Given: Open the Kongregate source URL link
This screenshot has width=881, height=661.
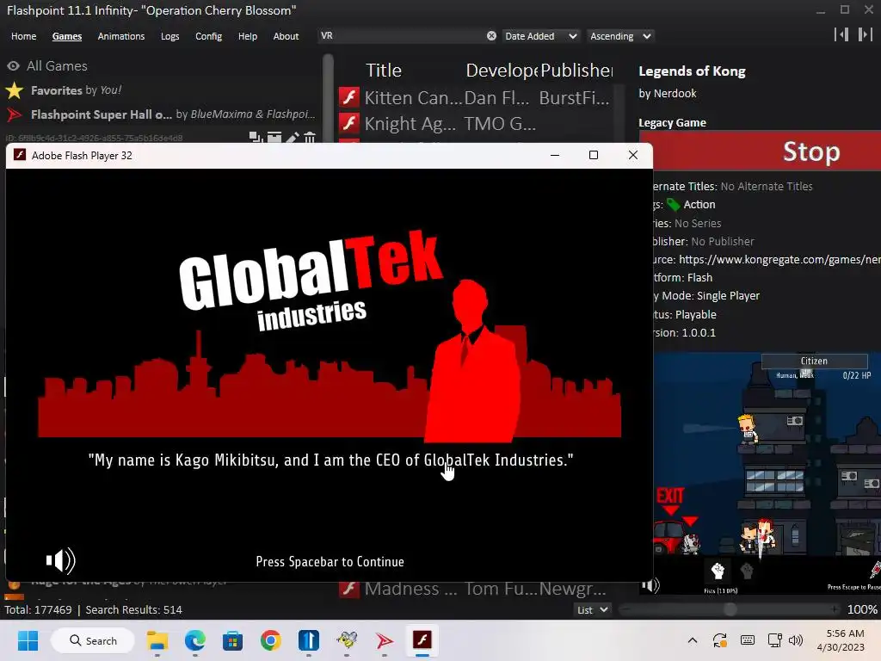Looking at the screenshot, I should [779, 260].
